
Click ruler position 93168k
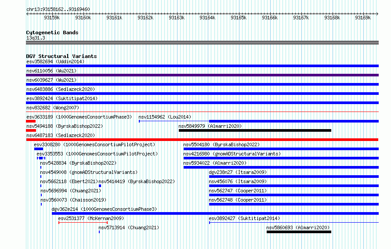pos(332,18)
